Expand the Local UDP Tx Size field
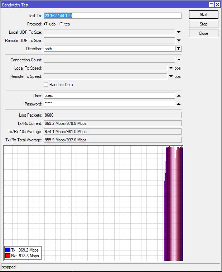222x272 pixels. pos(179,32)
